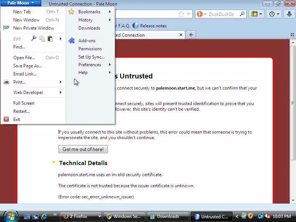296x222 pixels.
Task: Collapse the Technical Details section
Action: [54, 162]
